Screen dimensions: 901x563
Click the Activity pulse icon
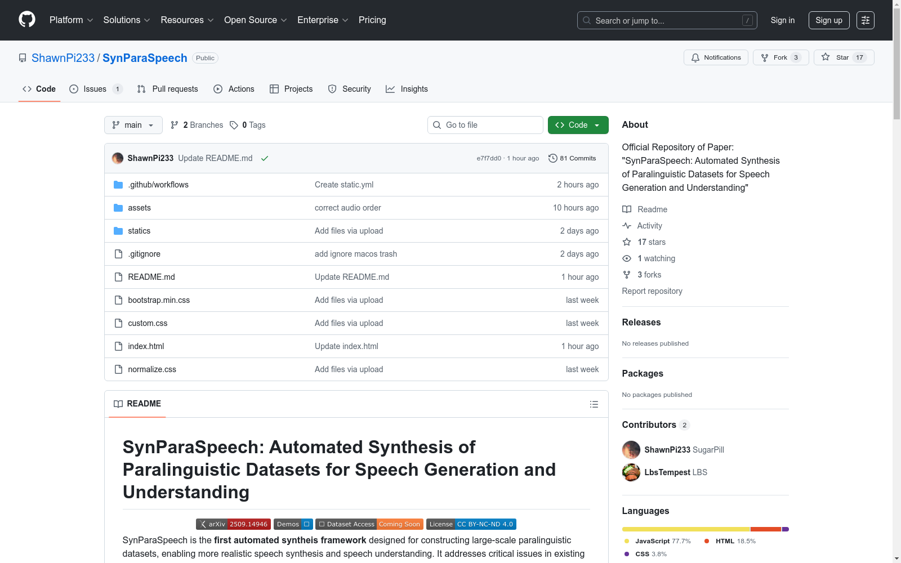(x=627, y=226)
